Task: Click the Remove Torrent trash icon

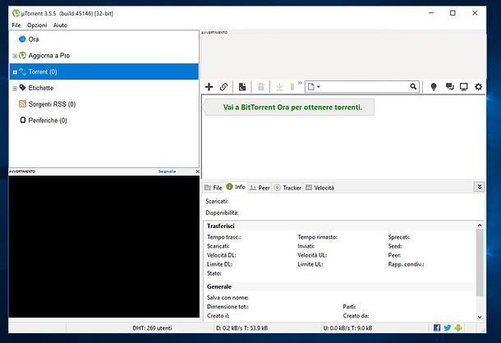Action: coord(261,86)
